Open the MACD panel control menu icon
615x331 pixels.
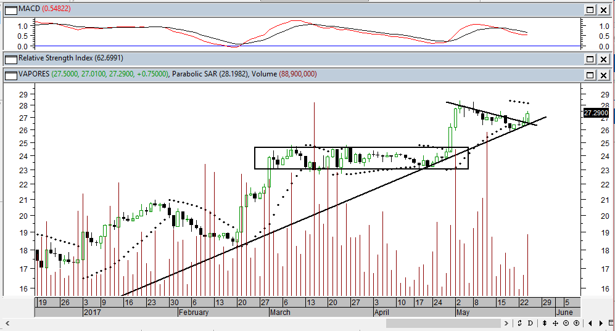(x=10, y=10)
